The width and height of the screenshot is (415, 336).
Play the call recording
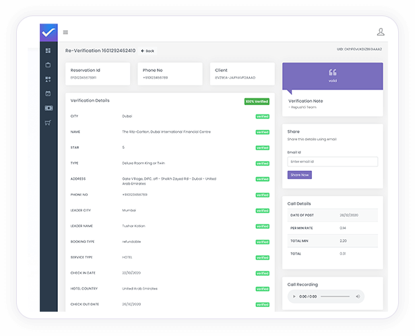click(x=294, y=296)
